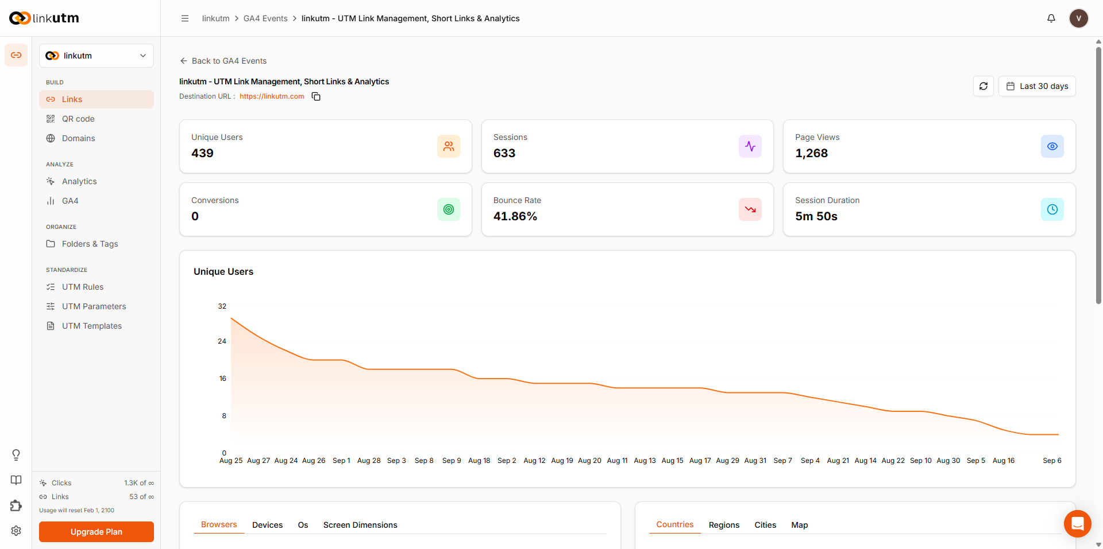Screen dimensions: 1103x549
Task: Switch to the Cities tab
Action: tap(765, 525)
